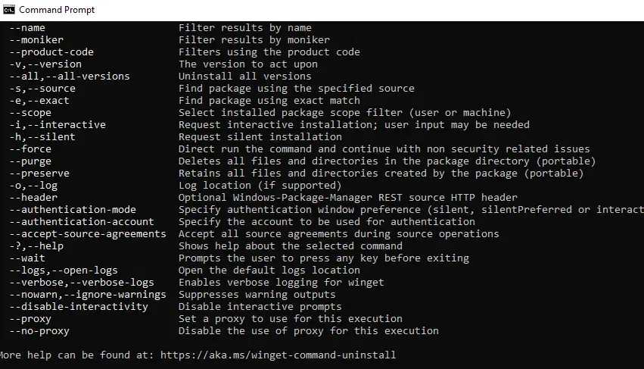The image size is (644, 369).
Task: Click the -?,--help option text
Action: [x=36, y=246]
